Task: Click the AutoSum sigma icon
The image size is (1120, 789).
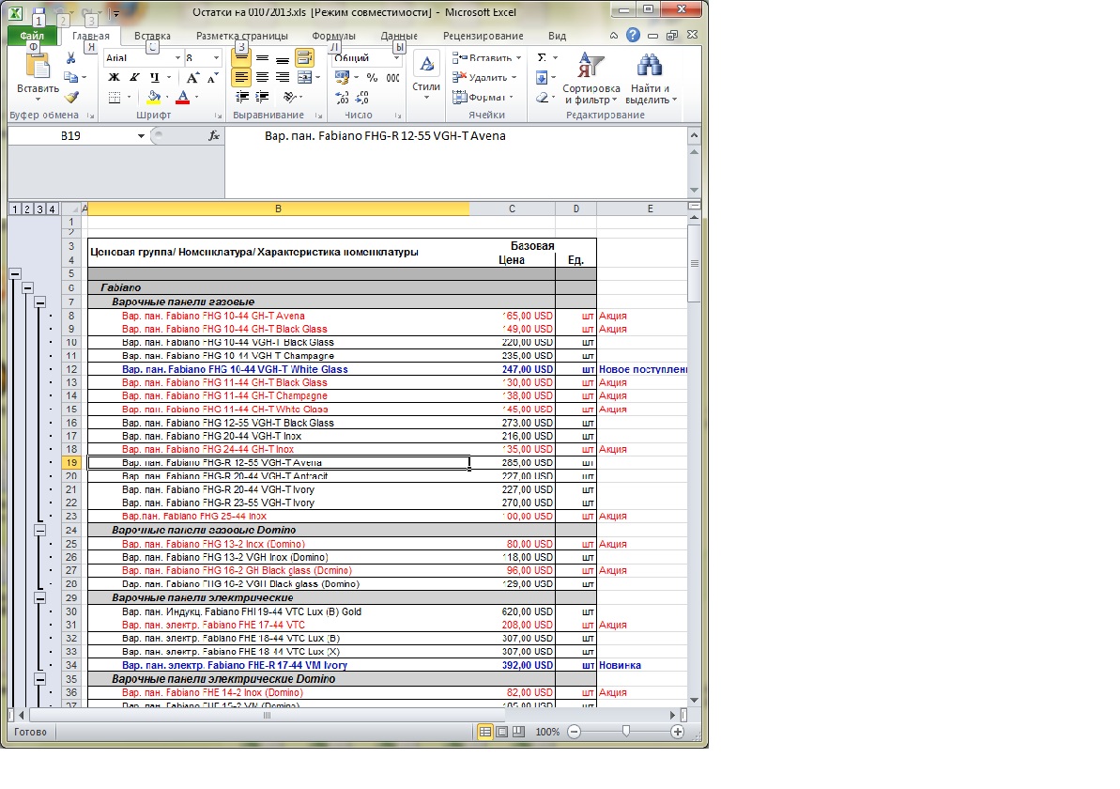Action: pyautogui.click(x=542, y=58)
